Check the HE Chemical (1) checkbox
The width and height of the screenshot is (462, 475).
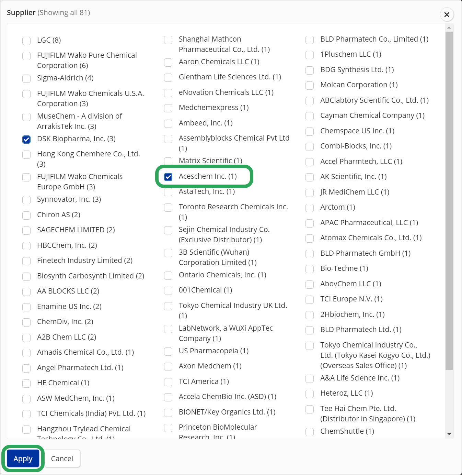26,384
